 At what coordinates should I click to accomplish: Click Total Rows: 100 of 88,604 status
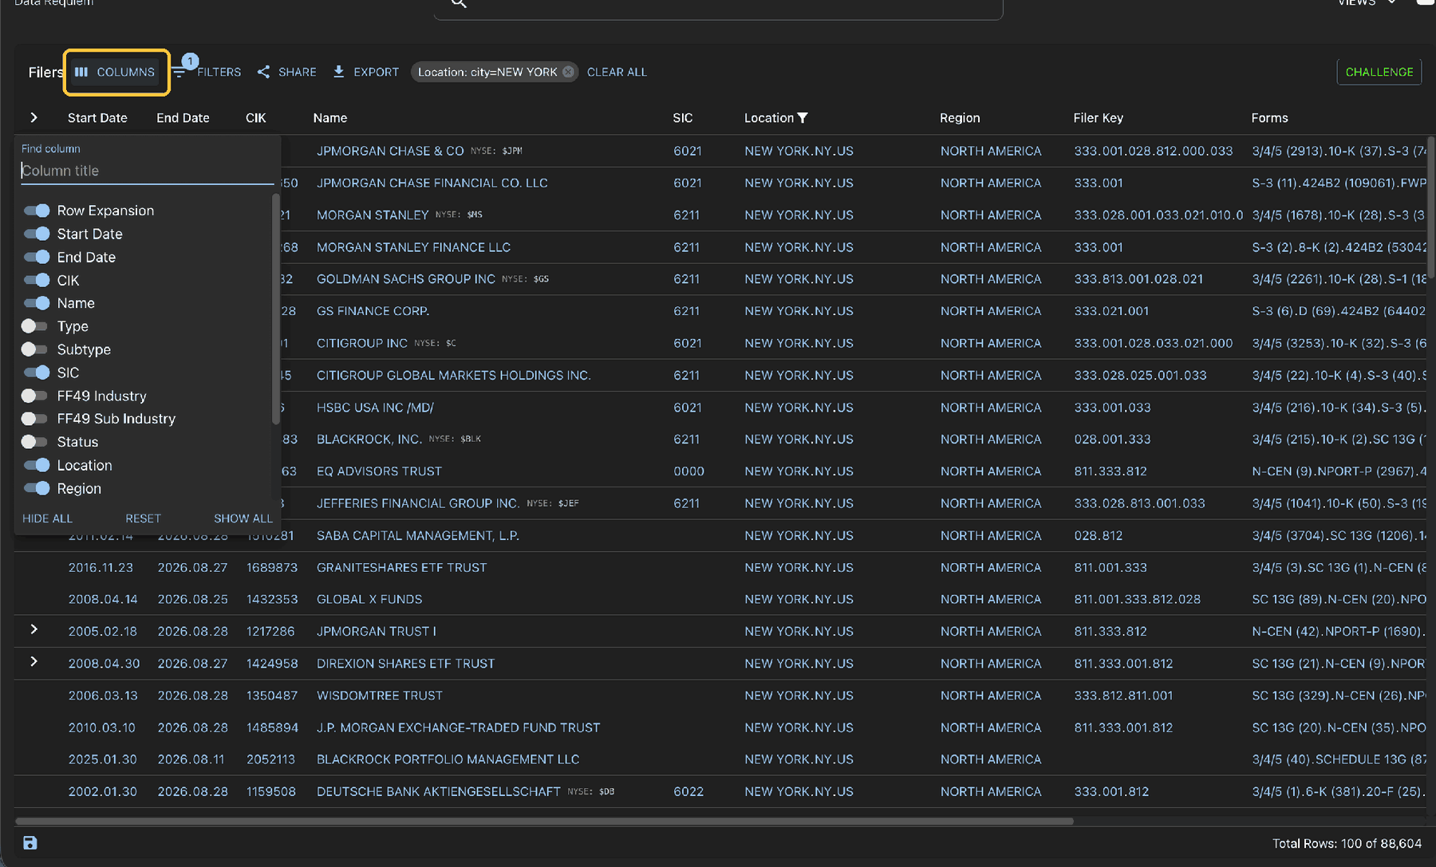click(x=1347, y=844)
